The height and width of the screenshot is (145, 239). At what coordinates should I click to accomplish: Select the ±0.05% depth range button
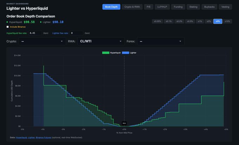pos(157,21)
